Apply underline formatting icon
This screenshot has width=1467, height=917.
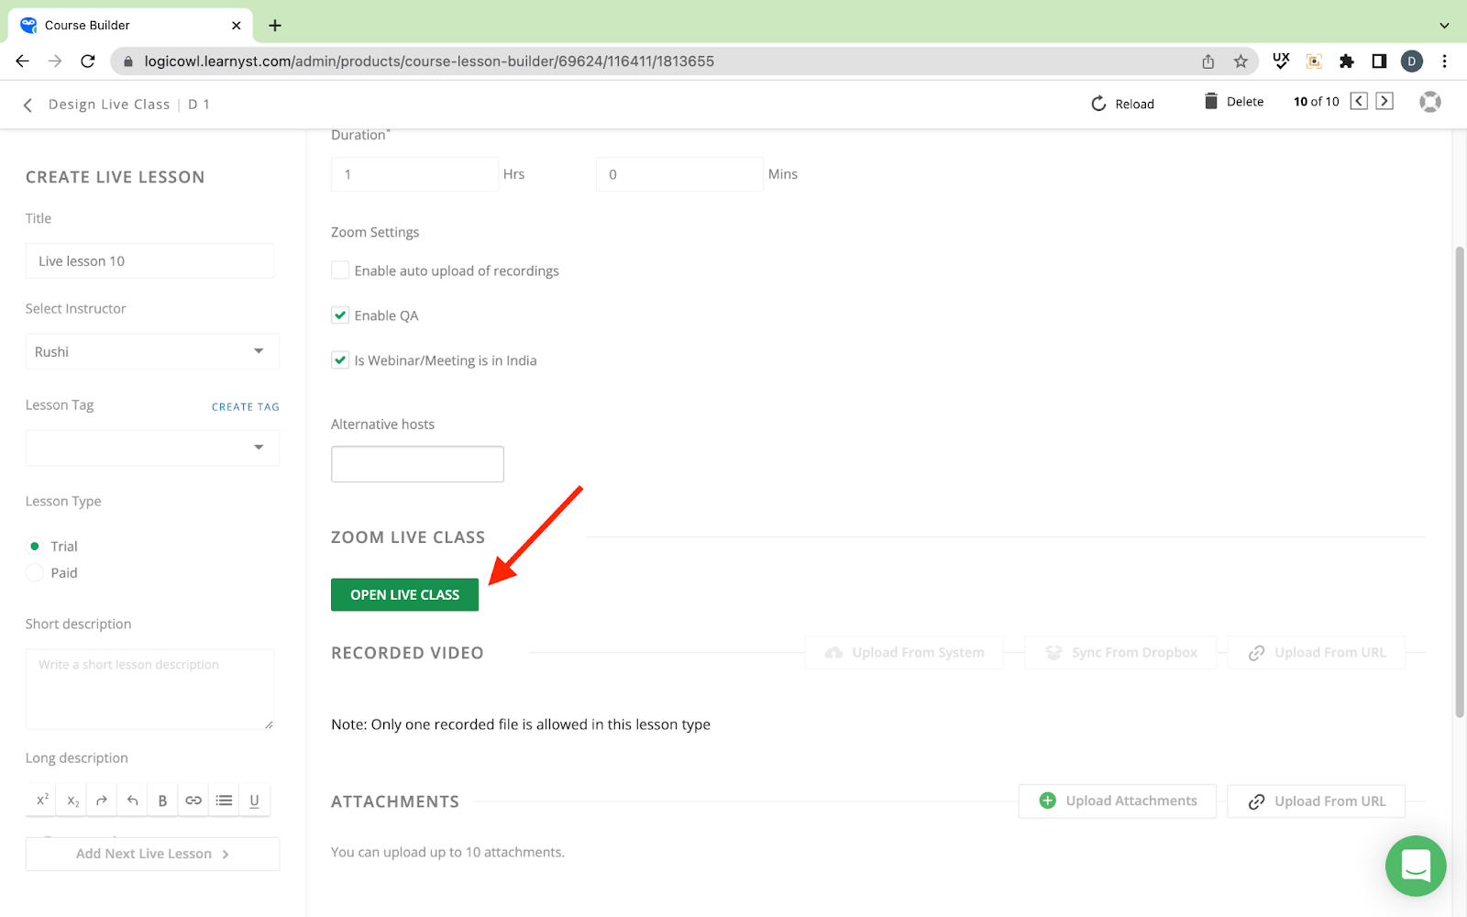[254, 801]
